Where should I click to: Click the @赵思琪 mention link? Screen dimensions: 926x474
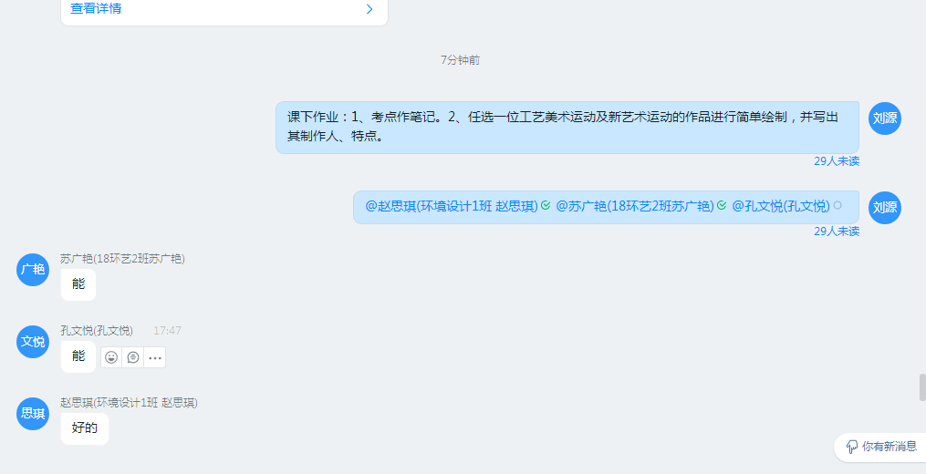point(452,206)
